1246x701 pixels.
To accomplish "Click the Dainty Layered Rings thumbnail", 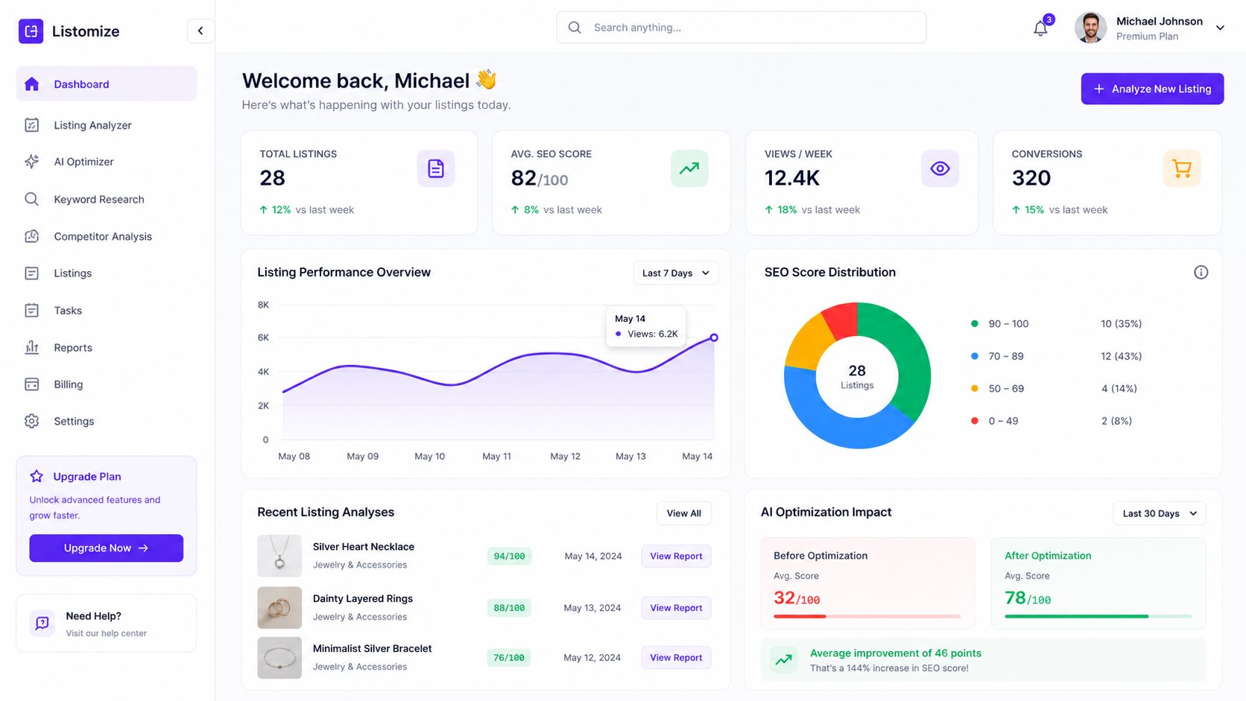I will [279, 608].
